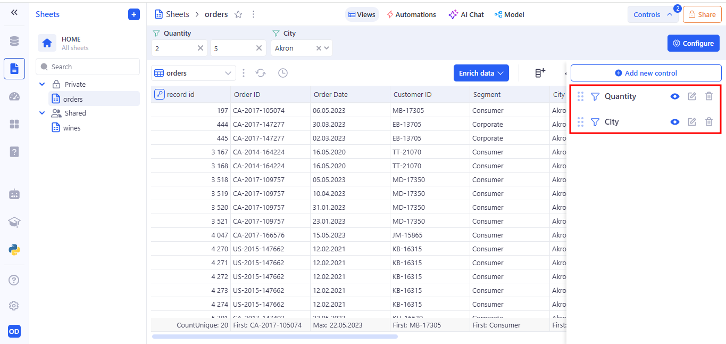Open the Enrich data dropdown
The image size is (726, 344).
(481, 73)
